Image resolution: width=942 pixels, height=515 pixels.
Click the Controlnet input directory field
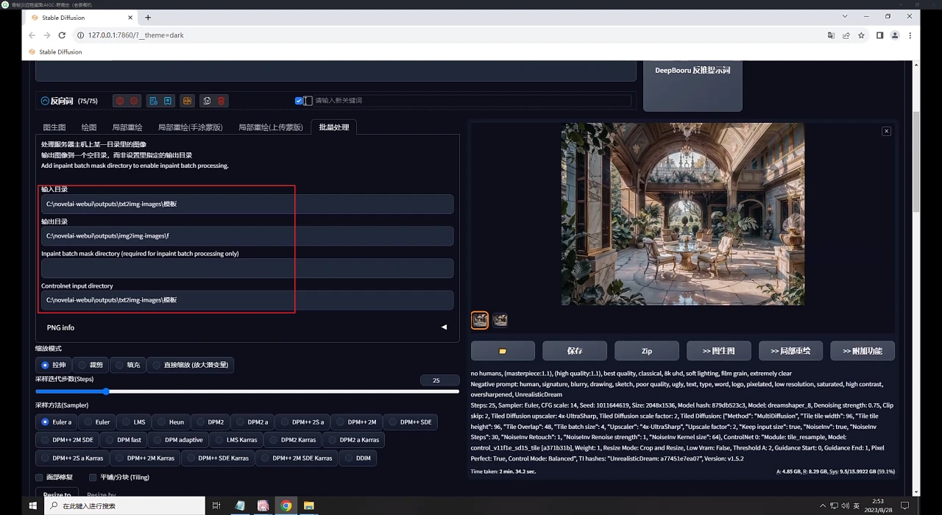pyautogui.click(x=247, y=300)
